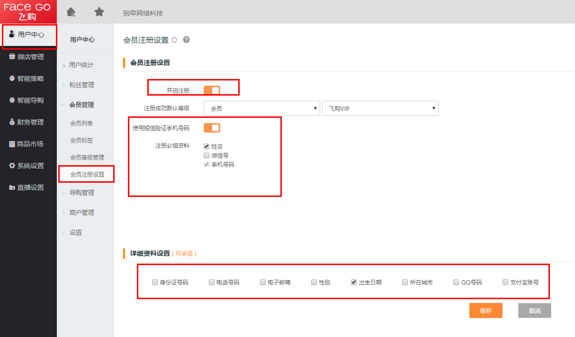Open the 会员 level dropdown

coord(262,108)
